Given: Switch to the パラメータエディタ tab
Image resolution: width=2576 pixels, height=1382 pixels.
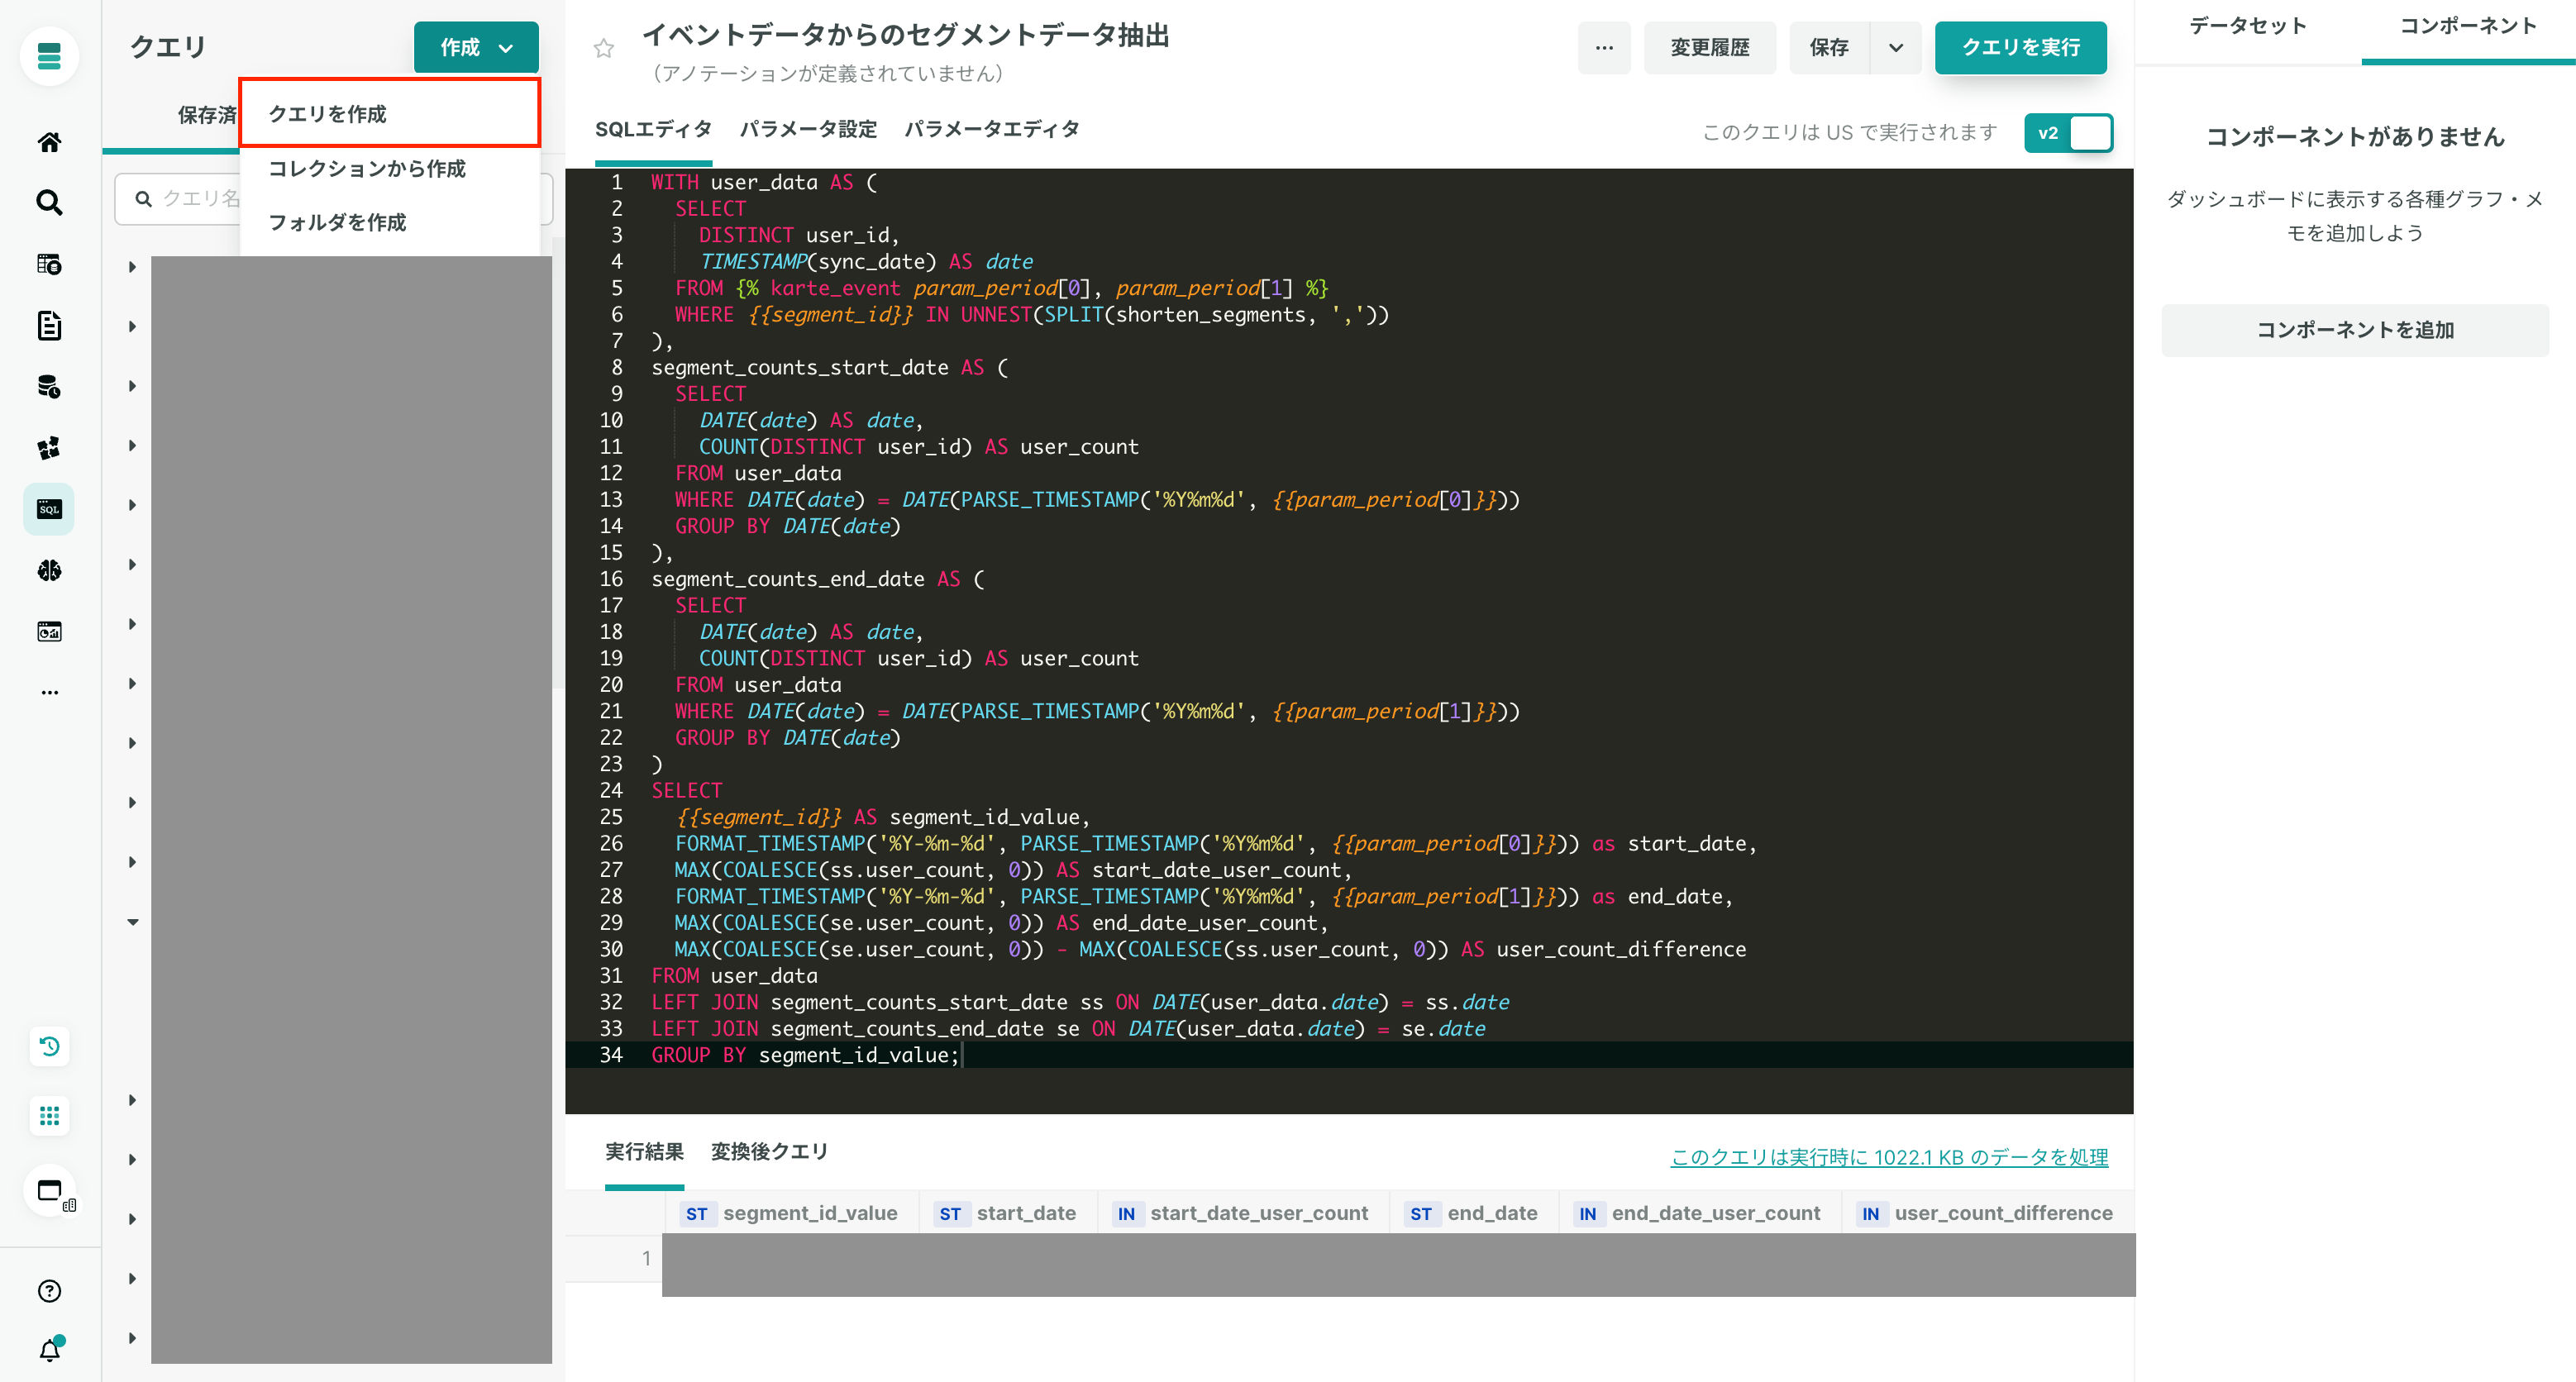Looking at the screenshot, I should 992,129.
